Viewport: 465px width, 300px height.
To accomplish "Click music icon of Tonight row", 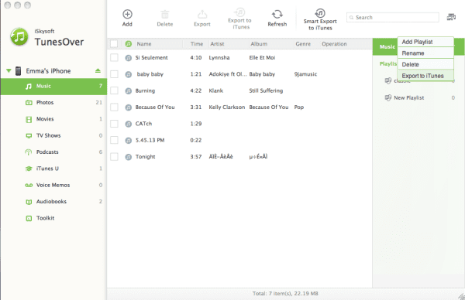I will 128,157.
